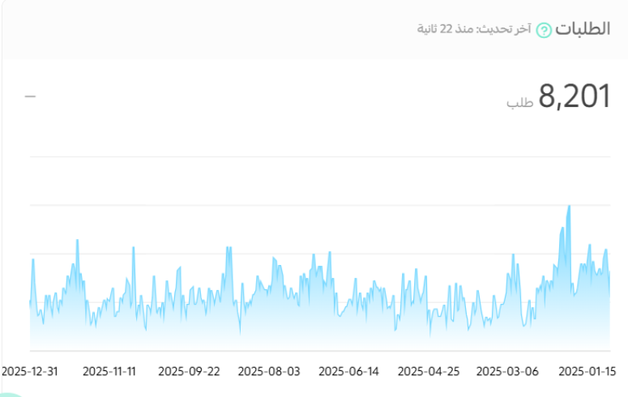The image size is (628, 397).
Task: Click the green help question mark icon
Action: click(544, 30)
